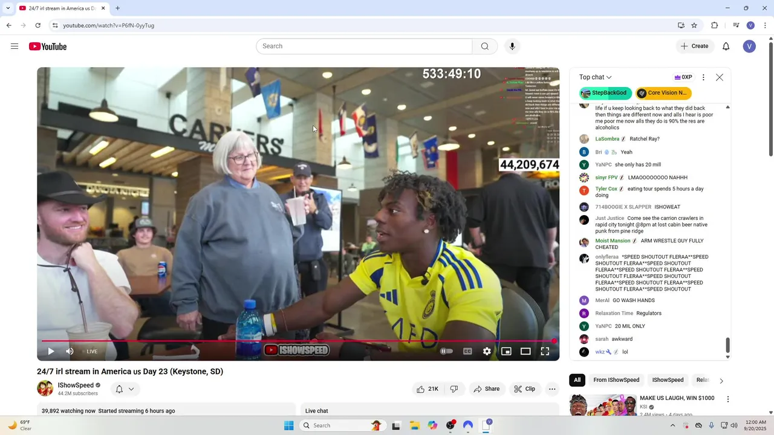Click the Create button

[695, 47]
